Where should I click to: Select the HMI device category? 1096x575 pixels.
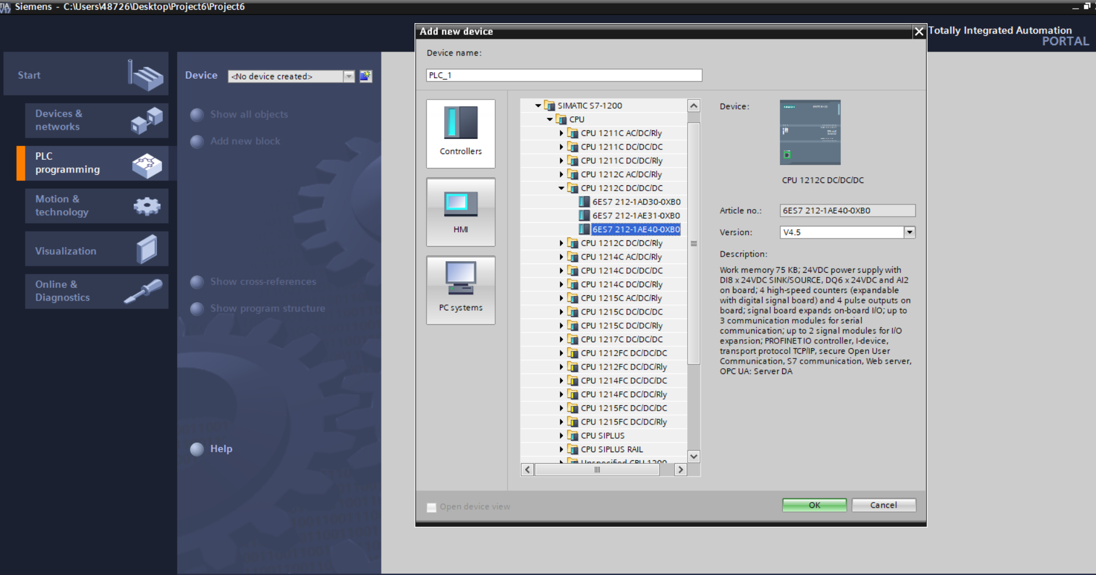point(461,212)
